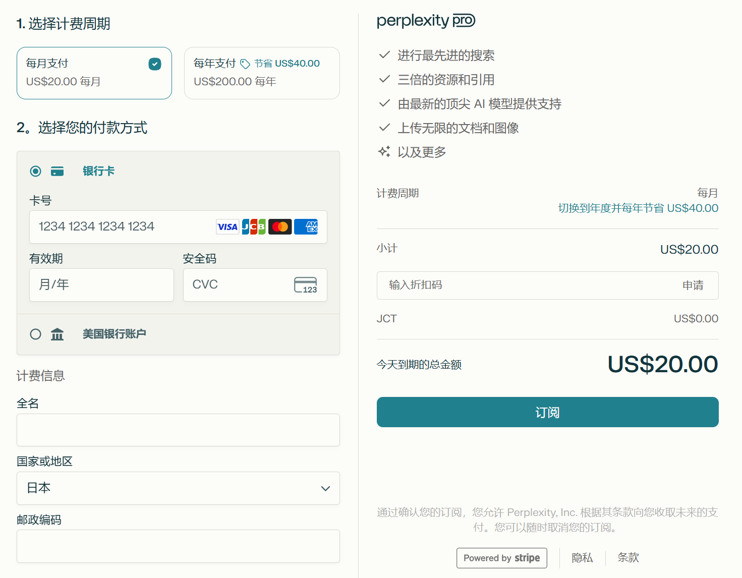Select the 银行卡 radio button
742x578 pixels.
35,171
